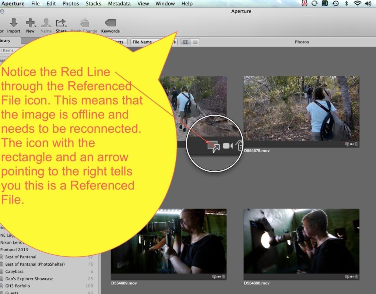
Task: Click the green-screen monitor menu bar icon
Action: coord(325,3)
